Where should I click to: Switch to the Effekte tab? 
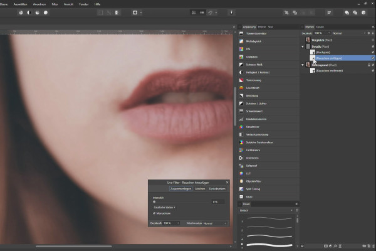pos(262,27)
